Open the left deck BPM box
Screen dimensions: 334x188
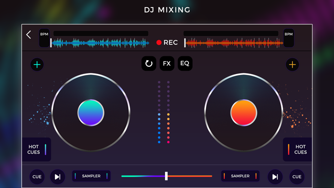pyautogui.click(x=44, y=38)
